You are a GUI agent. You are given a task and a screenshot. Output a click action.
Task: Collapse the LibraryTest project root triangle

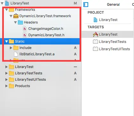pos(2,3)
